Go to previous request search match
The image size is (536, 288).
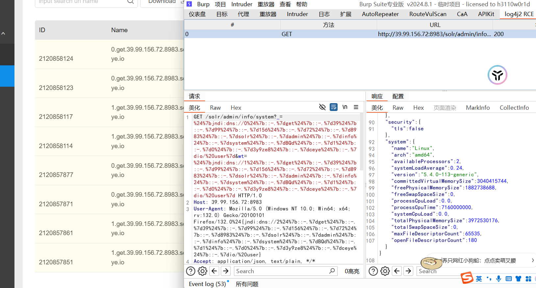(x=215, y=271)
